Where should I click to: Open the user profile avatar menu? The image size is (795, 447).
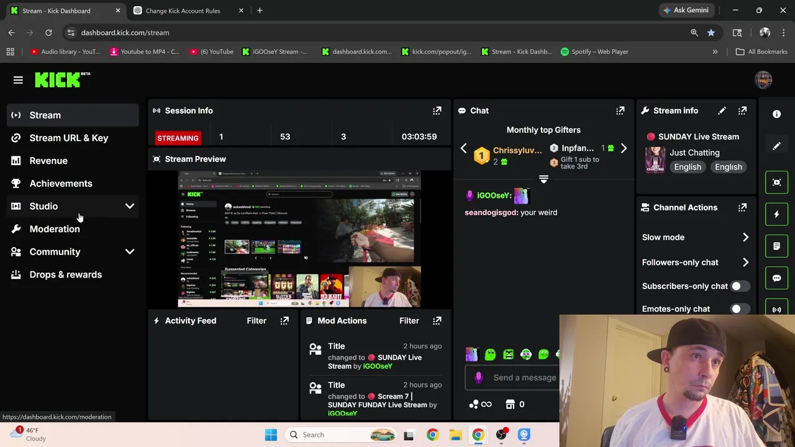763,79
